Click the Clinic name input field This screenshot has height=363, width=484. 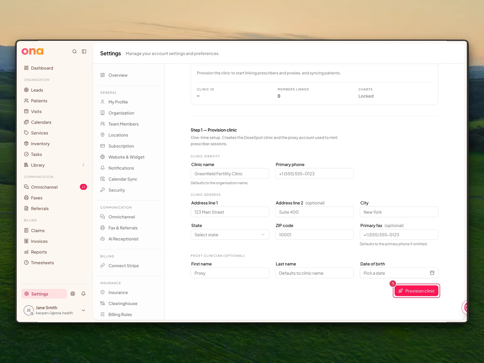tap(230, 174)
